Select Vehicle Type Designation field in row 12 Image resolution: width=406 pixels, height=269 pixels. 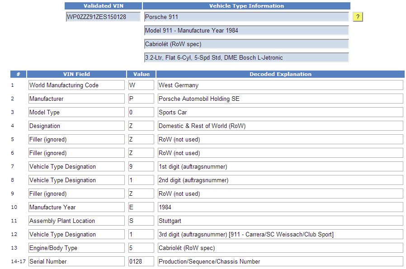(x=76, y=234)
